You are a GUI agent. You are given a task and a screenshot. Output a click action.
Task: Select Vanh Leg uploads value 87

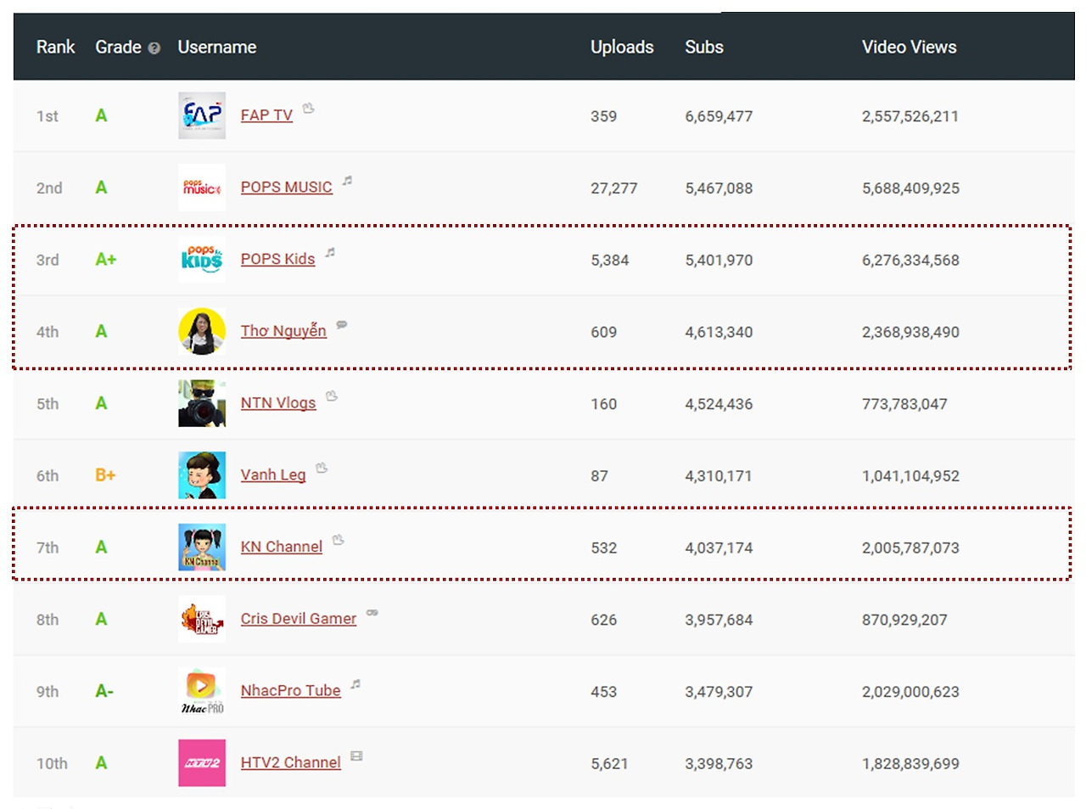pos(600,476)
